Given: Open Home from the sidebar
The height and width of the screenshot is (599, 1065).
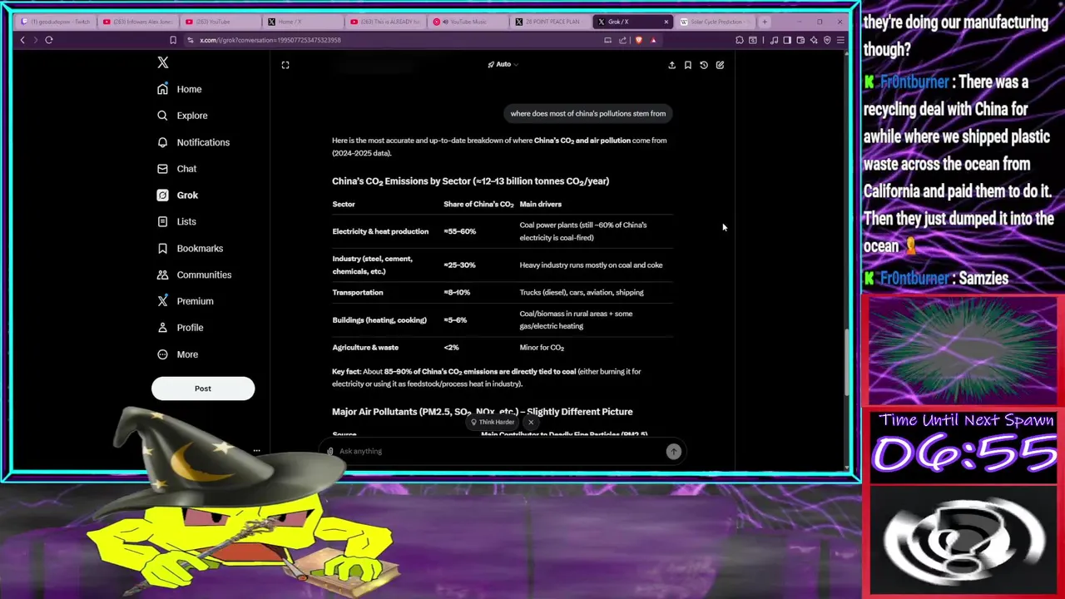Looking at the screenshot, I should 179,89.
